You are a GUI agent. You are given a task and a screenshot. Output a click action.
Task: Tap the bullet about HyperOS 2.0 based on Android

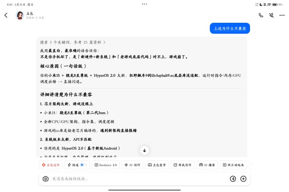click(82, 148)
